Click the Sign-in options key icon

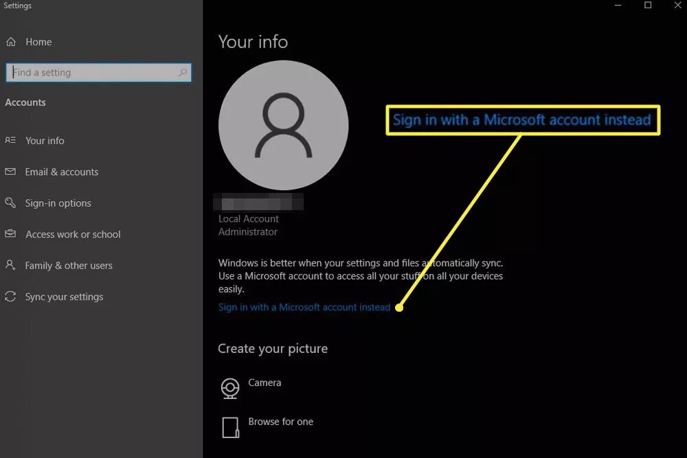[10, 203]
